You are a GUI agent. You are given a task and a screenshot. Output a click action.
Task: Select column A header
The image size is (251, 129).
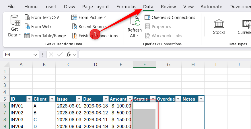click(21, 64)
